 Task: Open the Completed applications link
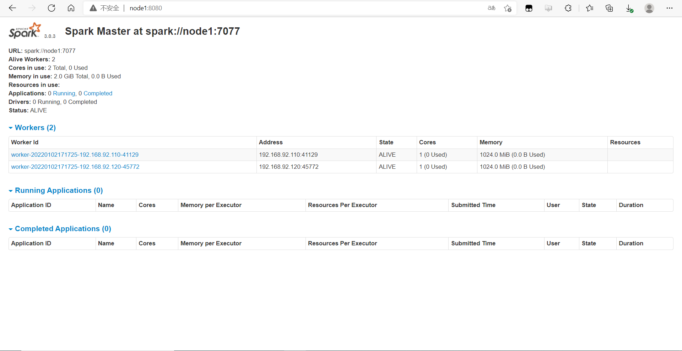tap(98, 93)
